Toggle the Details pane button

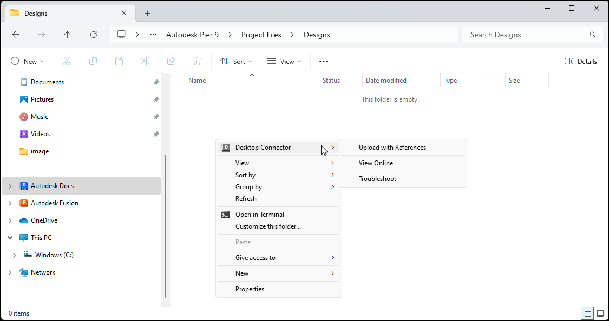point(580,62)
